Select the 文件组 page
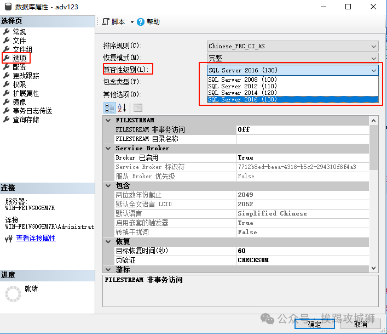 (22, 49)
